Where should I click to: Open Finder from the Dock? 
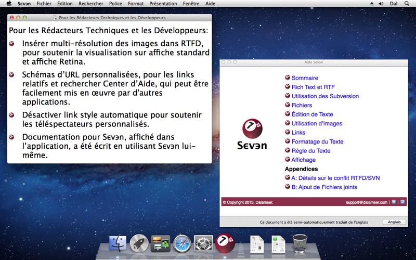[118, 243]
